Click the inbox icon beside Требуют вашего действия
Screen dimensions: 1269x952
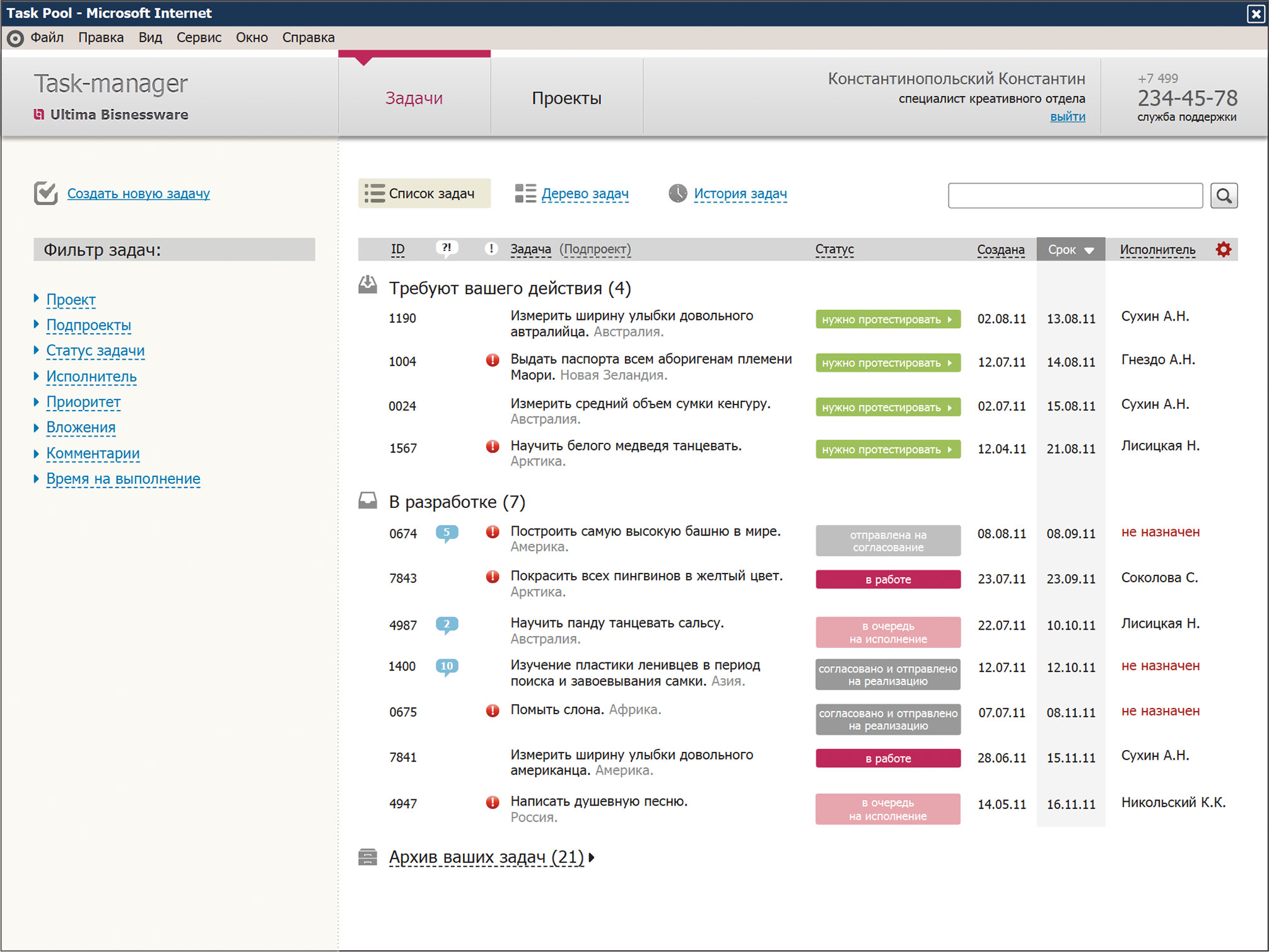368,286
